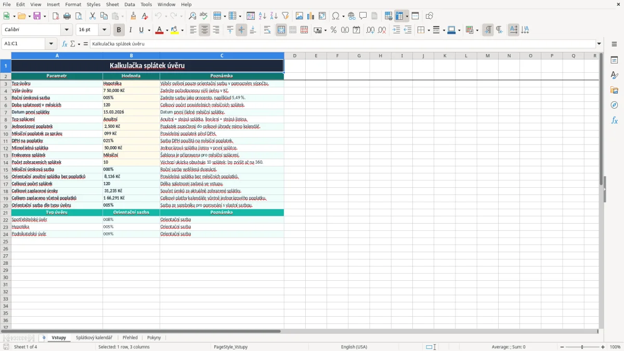Toggle bold formatting
This screenshot has width=624, height=351.
coord(119,30)
